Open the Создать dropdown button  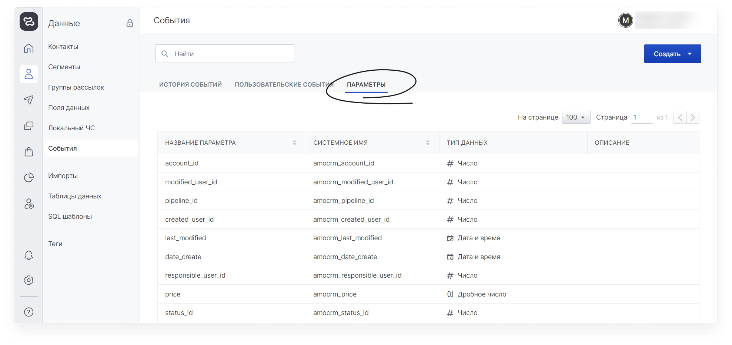point(672,54)
